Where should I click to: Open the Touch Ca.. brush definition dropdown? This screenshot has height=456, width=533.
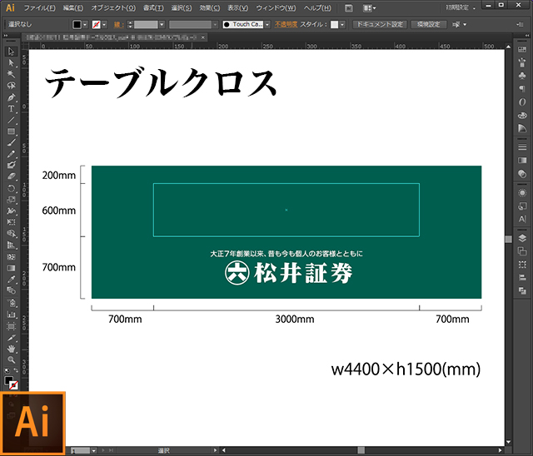tap(267, 24)
